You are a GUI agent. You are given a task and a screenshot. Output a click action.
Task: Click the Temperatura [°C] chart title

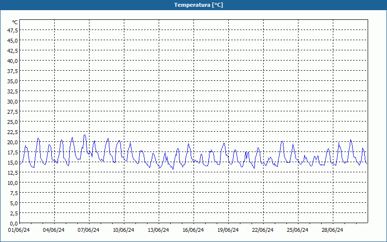point(198,5)
